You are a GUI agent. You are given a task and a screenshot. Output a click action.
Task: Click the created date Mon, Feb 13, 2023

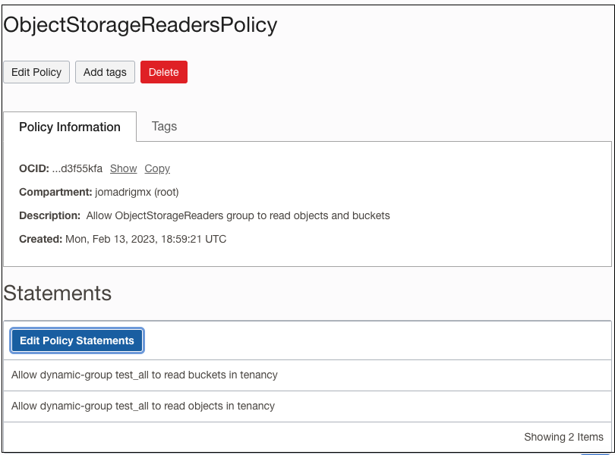(x=146, y=239)
